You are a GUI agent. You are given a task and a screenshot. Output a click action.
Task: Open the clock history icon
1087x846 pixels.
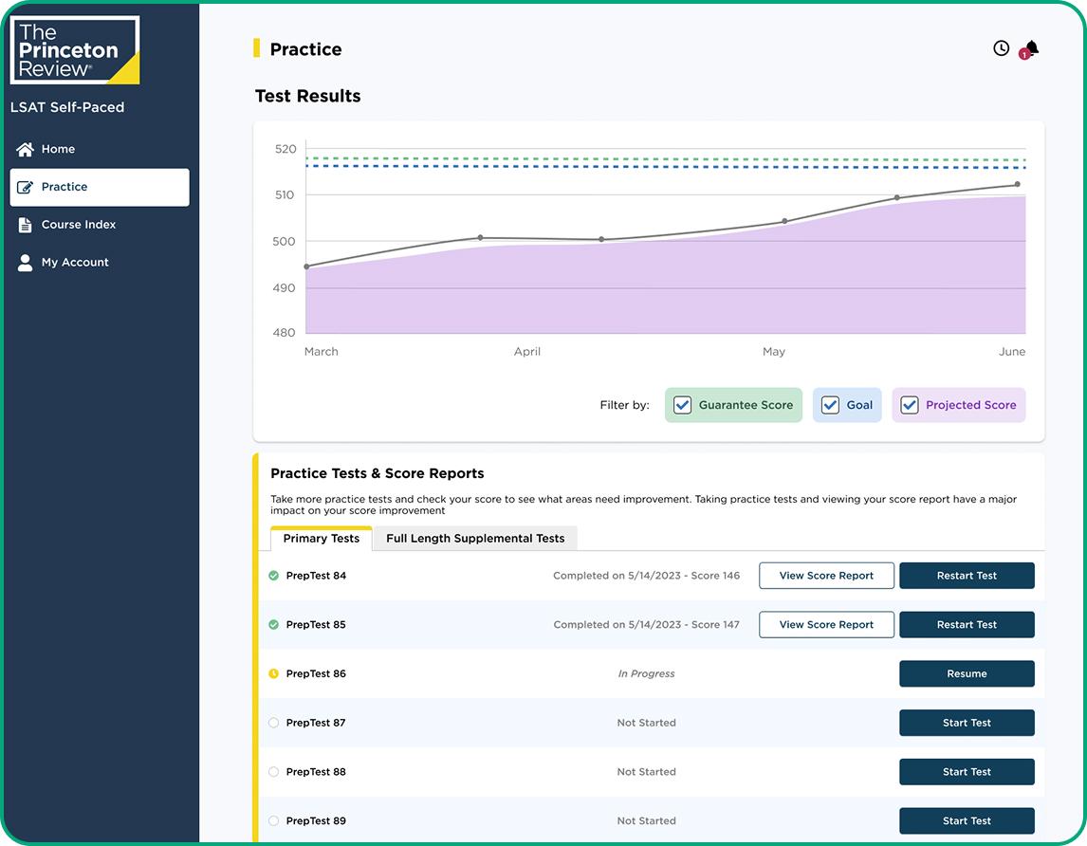coord(1001,48)
